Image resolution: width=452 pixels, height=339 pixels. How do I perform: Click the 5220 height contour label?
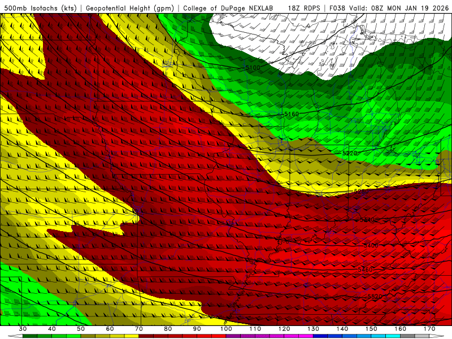pos(350,153)
